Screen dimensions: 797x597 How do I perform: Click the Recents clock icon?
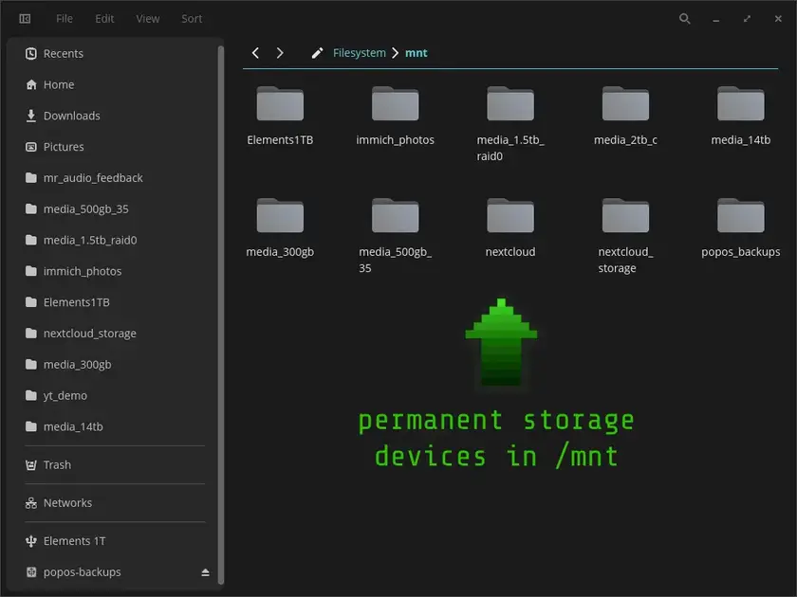point(31,53)
